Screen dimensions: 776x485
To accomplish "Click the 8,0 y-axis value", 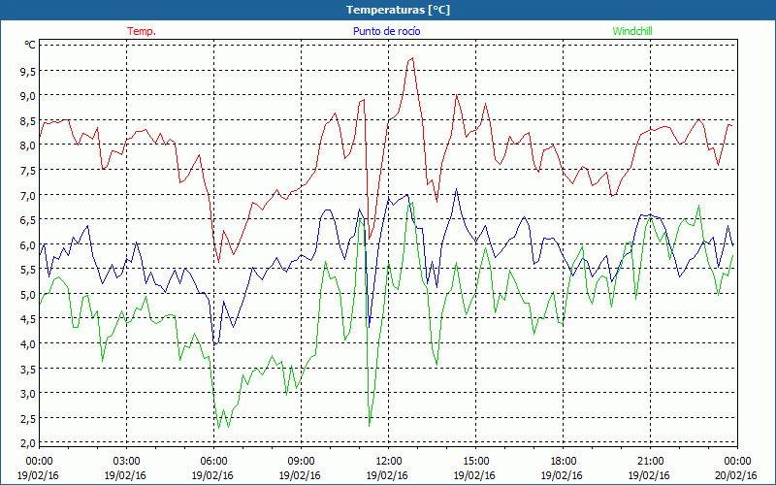I will pyautogui.click(x=28, y=145).
